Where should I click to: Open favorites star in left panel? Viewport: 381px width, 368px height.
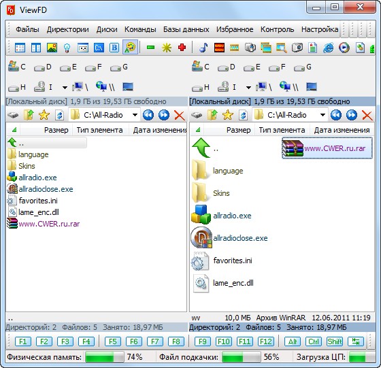point(44,115)
